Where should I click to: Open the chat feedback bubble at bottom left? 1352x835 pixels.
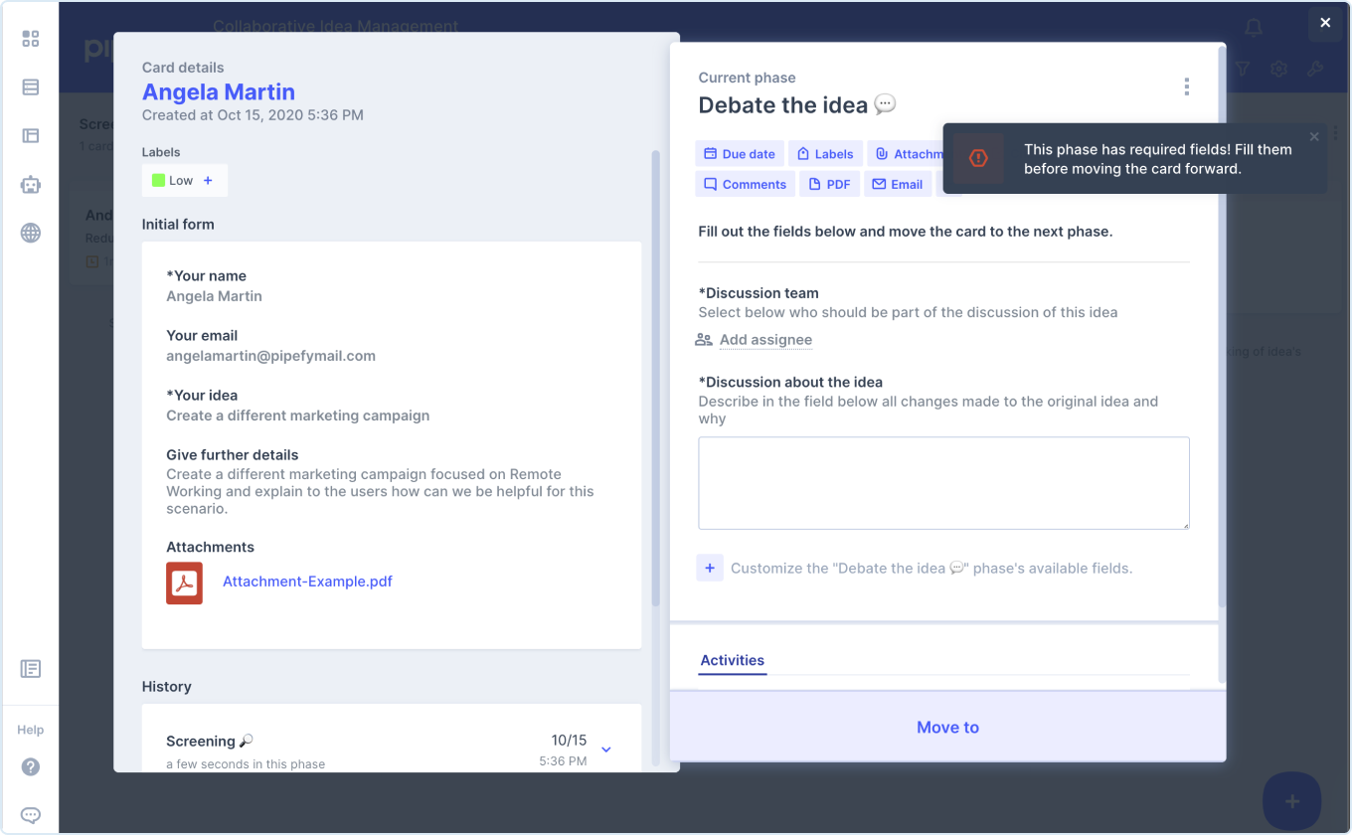coord(30,814)
